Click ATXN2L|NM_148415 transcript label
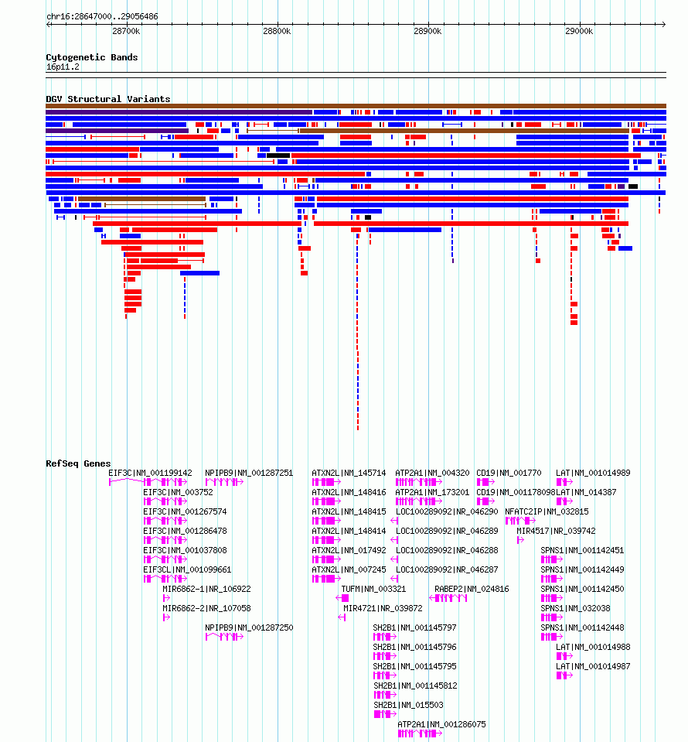Screen dimensions: 688x742 pyautogui.click(x=349, y=511)
